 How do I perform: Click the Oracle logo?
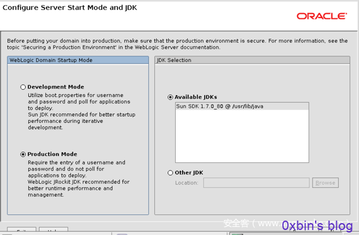click(322, 16)
